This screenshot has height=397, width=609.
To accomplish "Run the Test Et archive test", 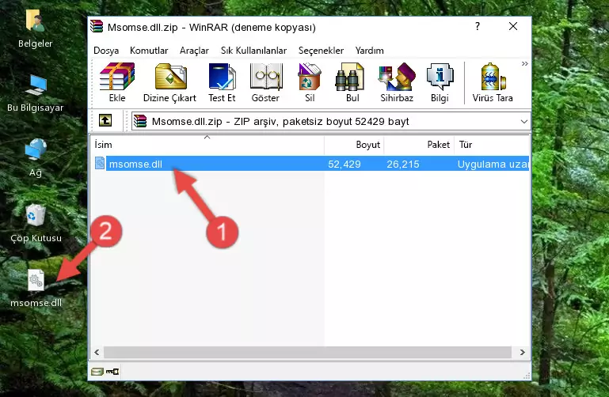I will click(222, 83).
